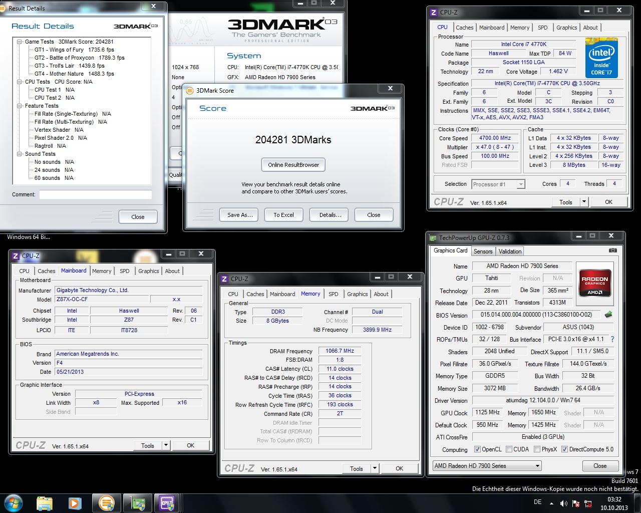Select GT4 - Mother Nature row
The image size is (641, 513).
pyautogui.click(x=74, y=74)
